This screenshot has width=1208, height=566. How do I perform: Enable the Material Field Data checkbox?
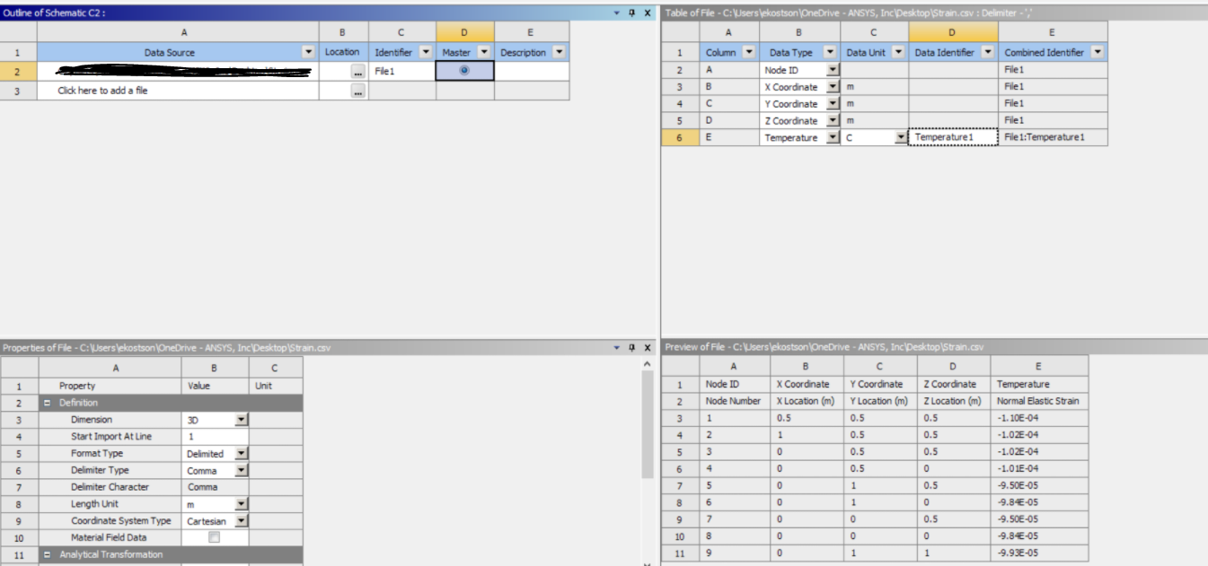[x=214, y=537]
